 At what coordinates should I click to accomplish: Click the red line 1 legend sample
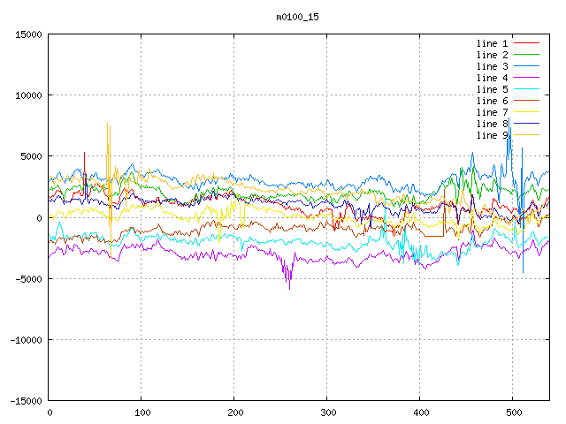click(x=526, y=43)
